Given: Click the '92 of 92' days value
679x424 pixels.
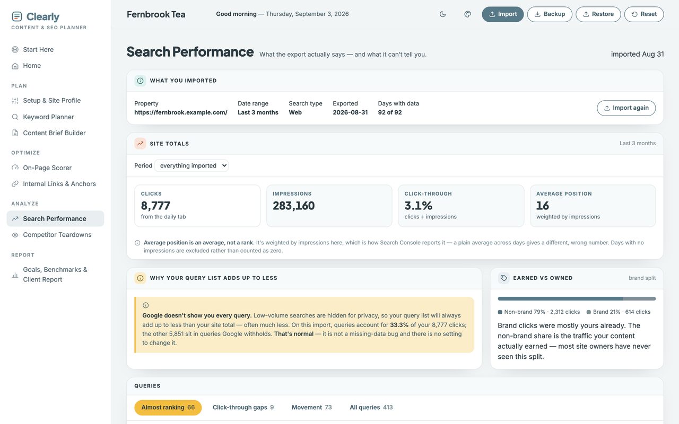Looking at the screenshot, I should click(x=390, y=113).
